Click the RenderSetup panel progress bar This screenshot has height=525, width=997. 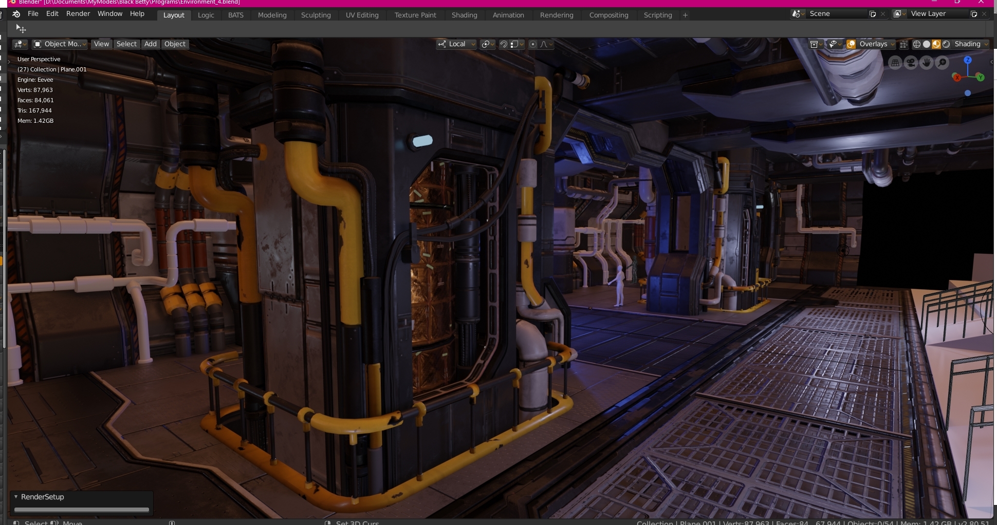pos(82,510)
